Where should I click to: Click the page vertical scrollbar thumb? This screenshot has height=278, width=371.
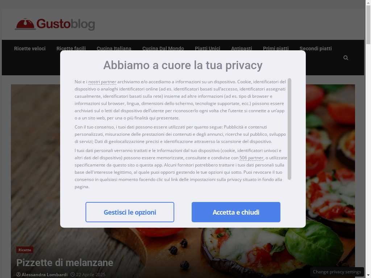coord(368,25)
